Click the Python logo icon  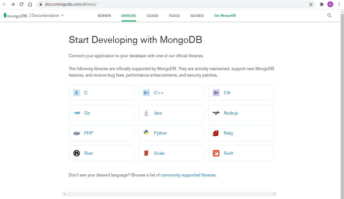point(146,133)
